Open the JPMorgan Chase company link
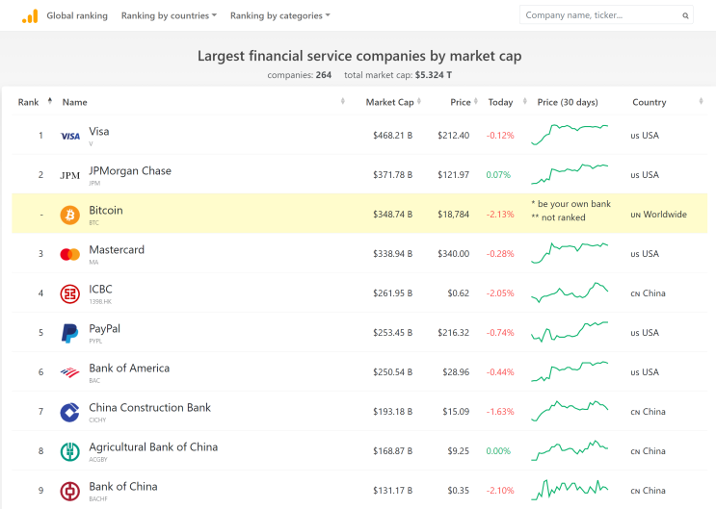Image resolution: width=716 pixels, height=509 pixels. tap(130, 171)
